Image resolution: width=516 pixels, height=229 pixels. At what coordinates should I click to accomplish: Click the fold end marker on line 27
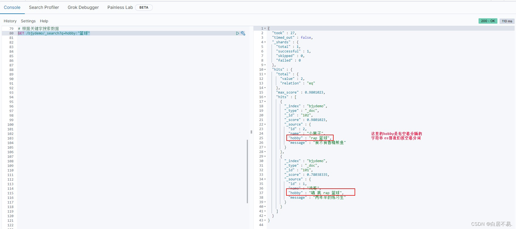tap(265, 147)
